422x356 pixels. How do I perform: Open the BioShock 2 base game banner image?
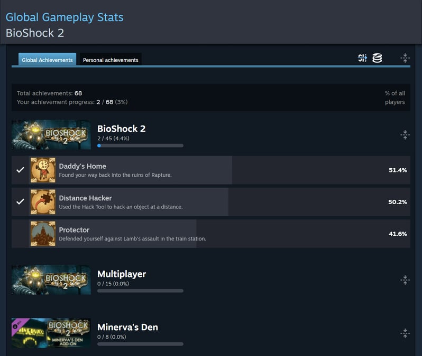[x=51, y=135]
